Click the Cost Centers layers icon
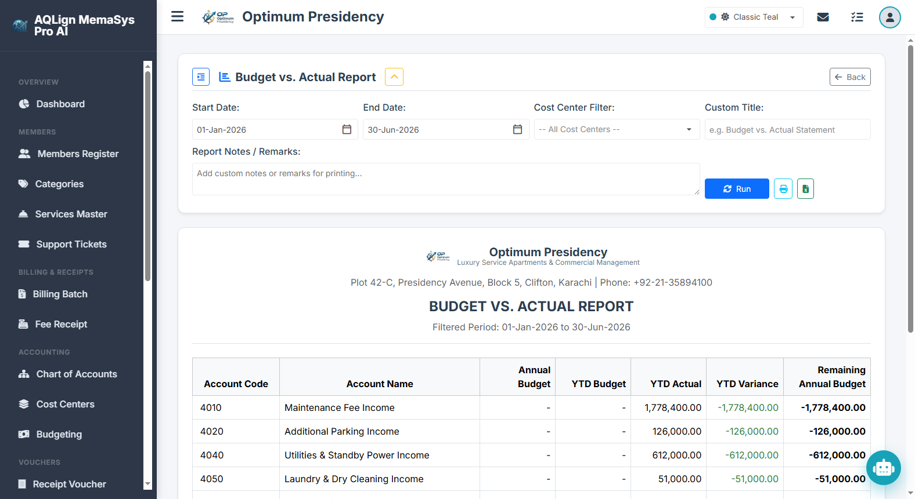The image size is (915, 499). (24, 404)
